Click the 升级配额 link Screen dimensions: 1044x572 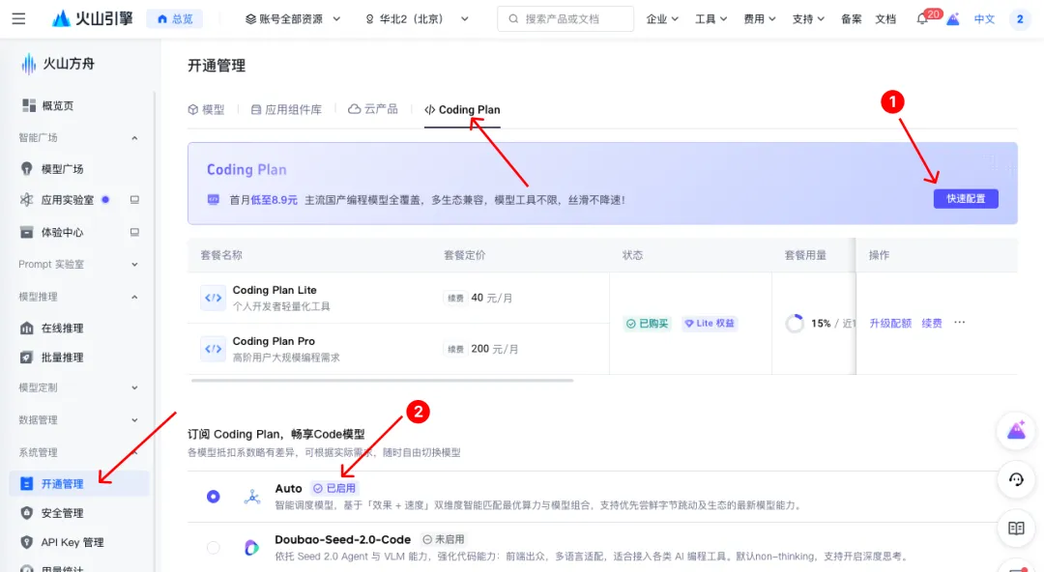[890, 323]
